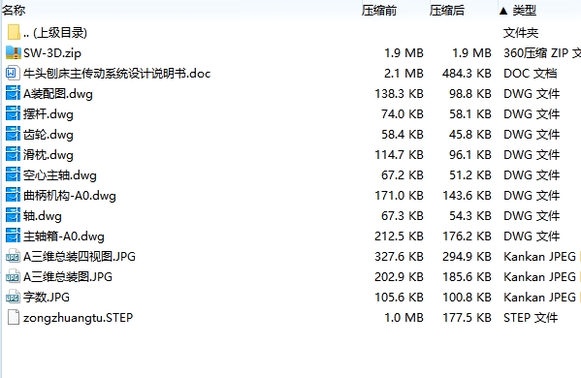Open the .. (上级目录) entry
Image resolution: width=581 pixels, height=378 pixels.
[x=55, y=33]
